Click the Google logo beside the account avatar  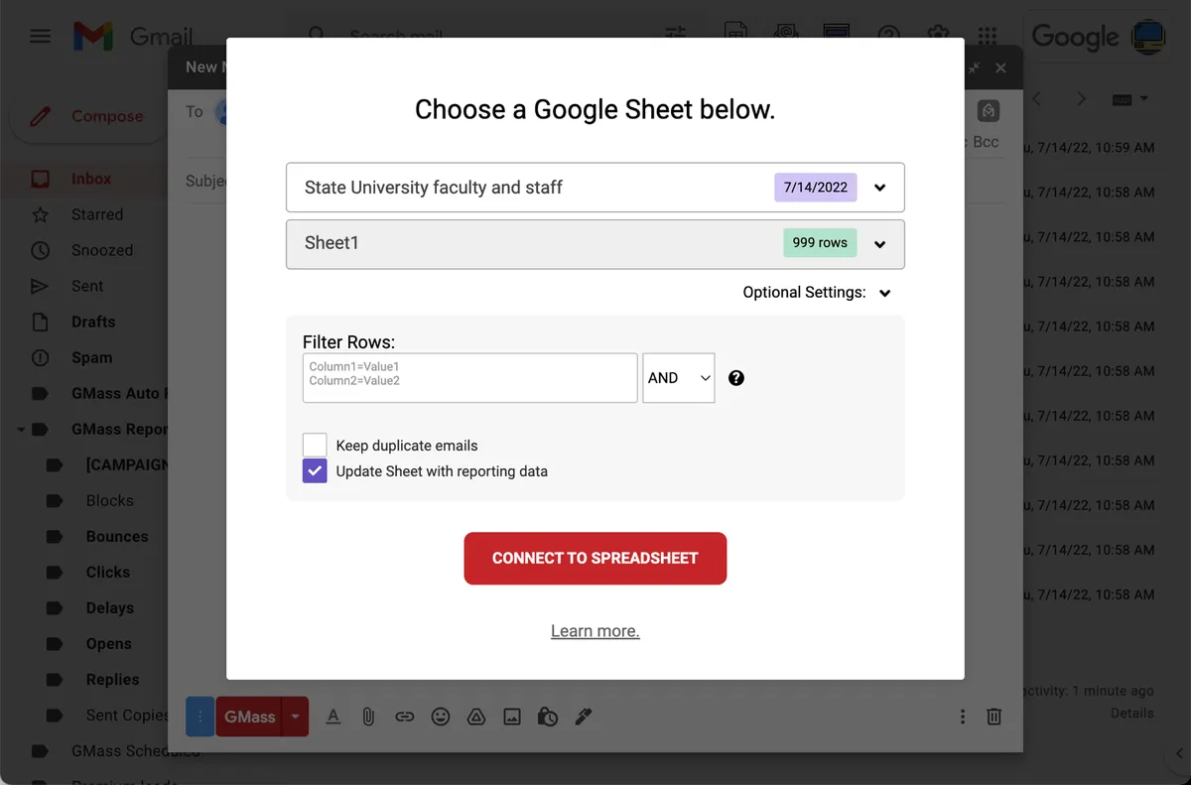[1075, 38]
